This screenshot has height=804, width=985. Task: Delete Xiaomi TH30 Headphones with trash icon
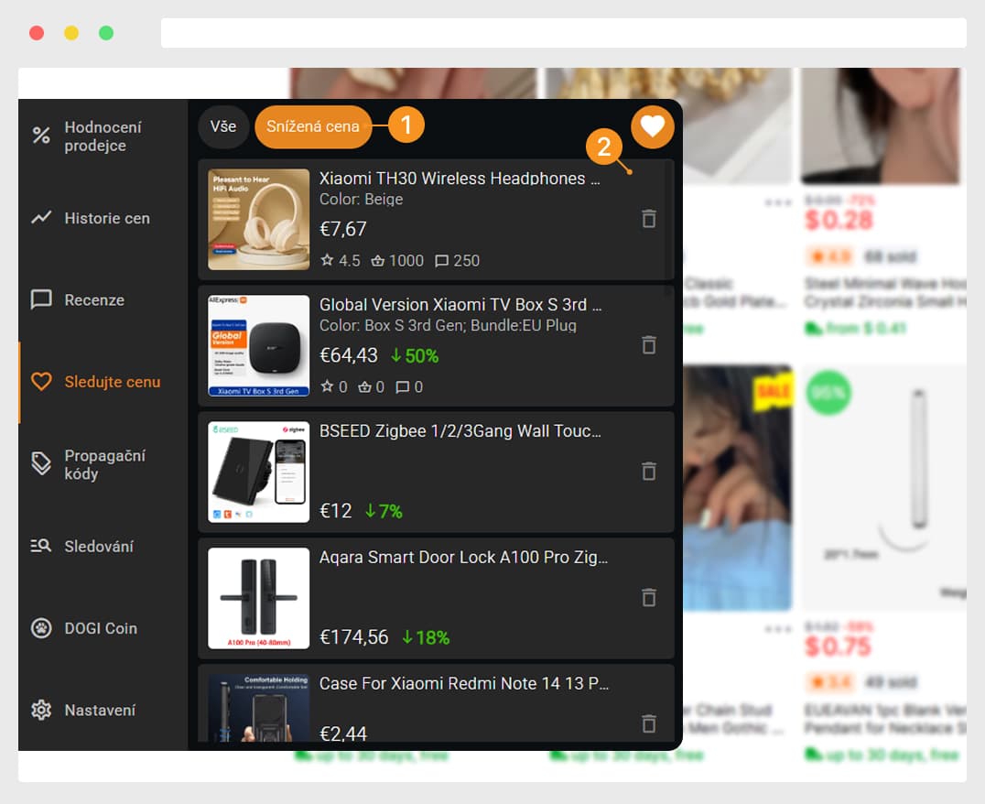(649, 219)
